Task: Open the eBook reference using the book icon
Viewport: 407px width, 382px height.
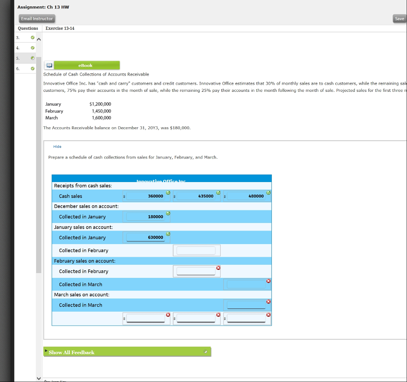Action: click(x=49, y=65)
